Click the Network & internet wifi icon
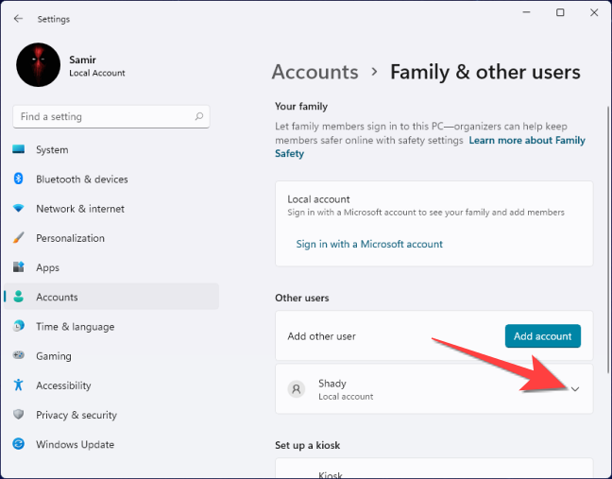Screen dimensions: 612x479 pyautogui.click(x=19, y=209)
